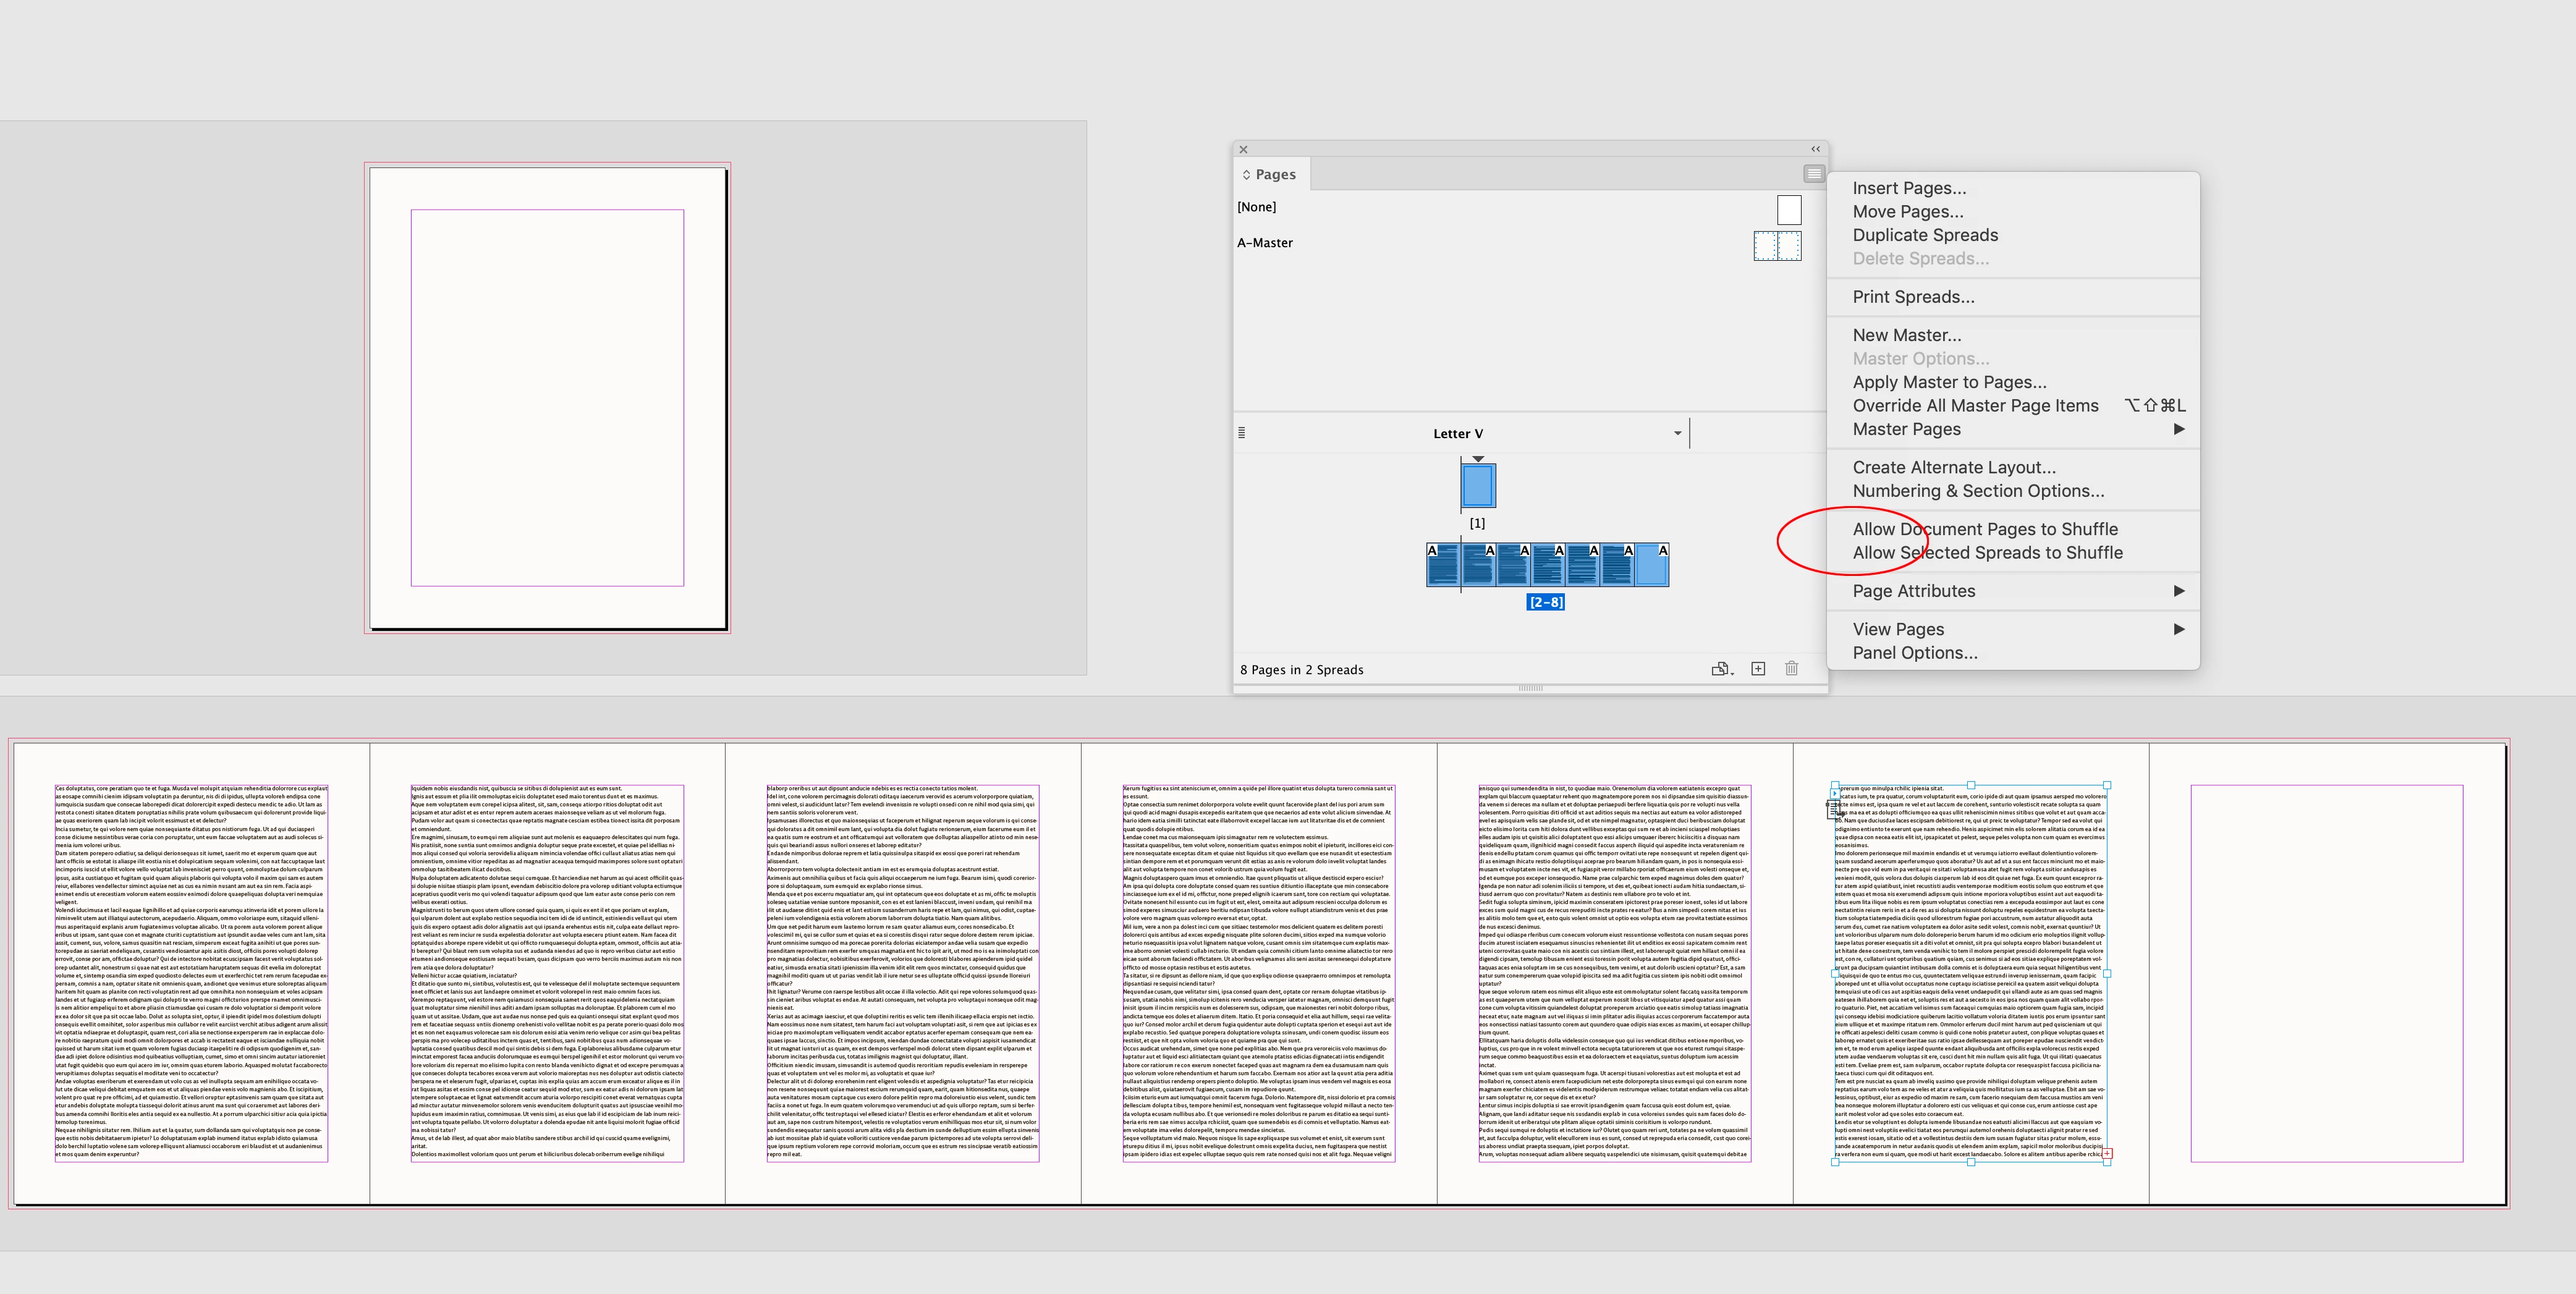Select Apply Master to Pages
The width and height of the screenshot is (2576, 1294).
click(x=1948, y=382)
